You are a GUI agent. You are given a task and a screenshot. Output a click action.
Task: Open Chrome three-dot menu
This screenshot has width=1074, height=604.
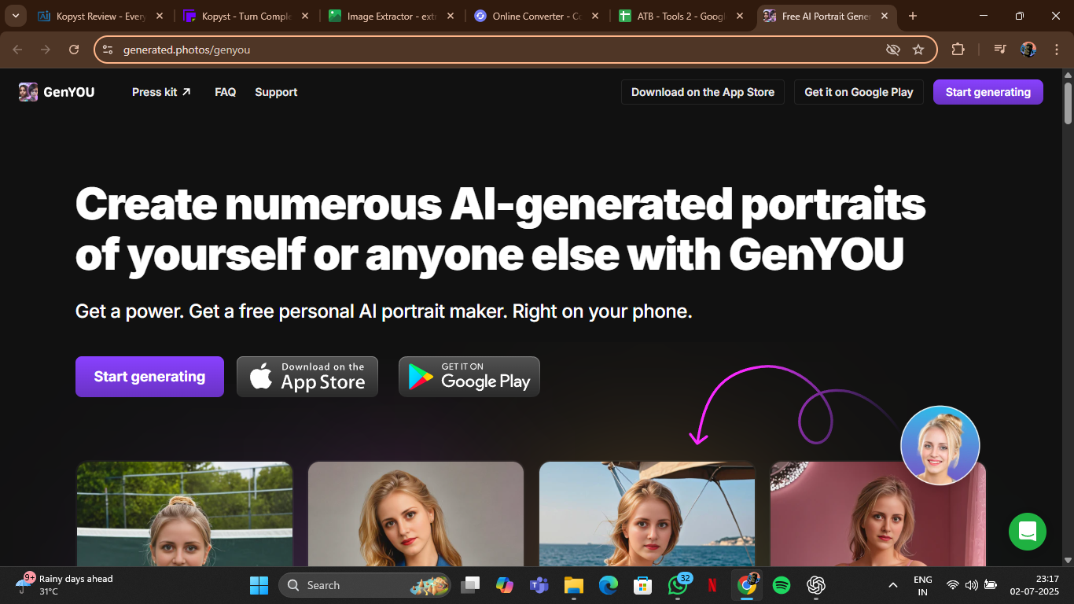pyautogui.click(x=1057, y=50)
